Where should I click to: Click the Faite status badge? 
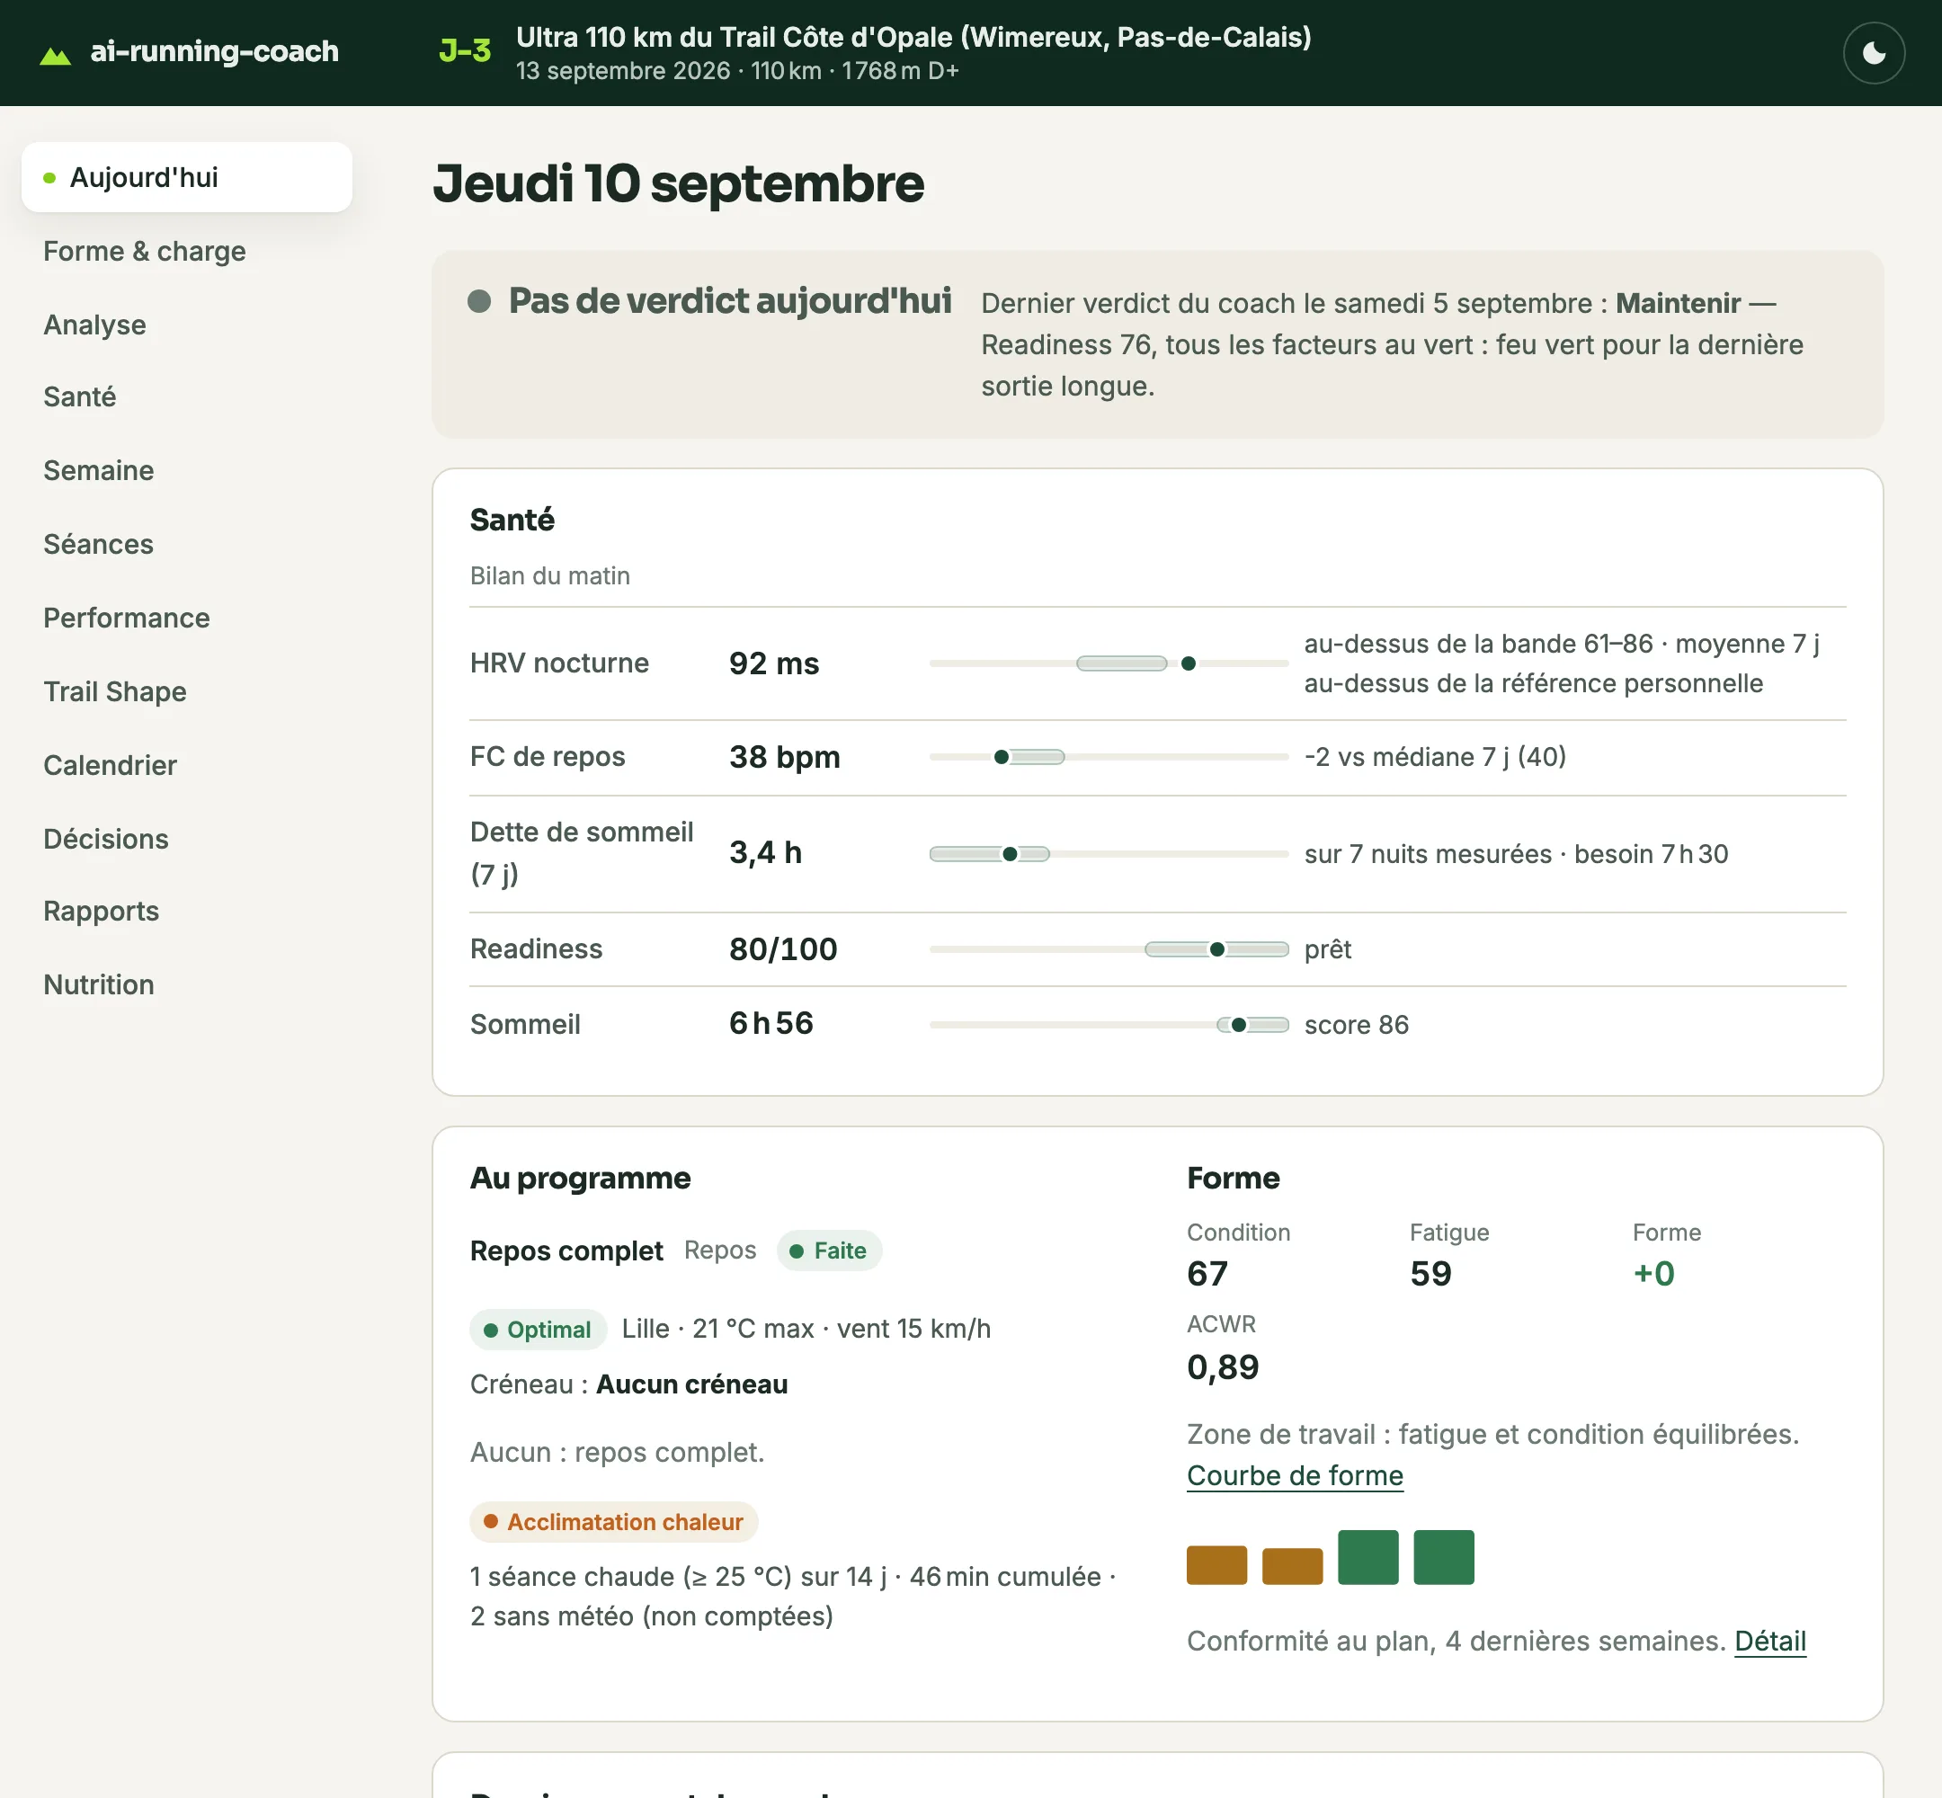[x=829, y=1251]
